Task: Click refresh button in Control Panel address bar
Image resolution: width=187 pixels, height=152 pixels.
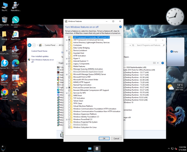Action: pos(133,45)
